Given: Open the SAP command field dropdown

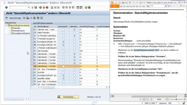Looking at the screenshot, I should pos(29,8).
